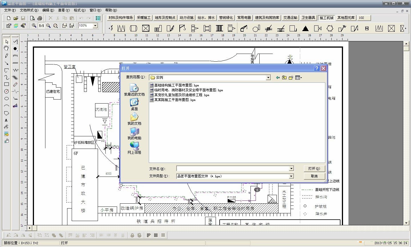Open the 文件类型 dropdown list
This screenshot has width=411, height=247.
pyautogui.click(x=291, y=176)
